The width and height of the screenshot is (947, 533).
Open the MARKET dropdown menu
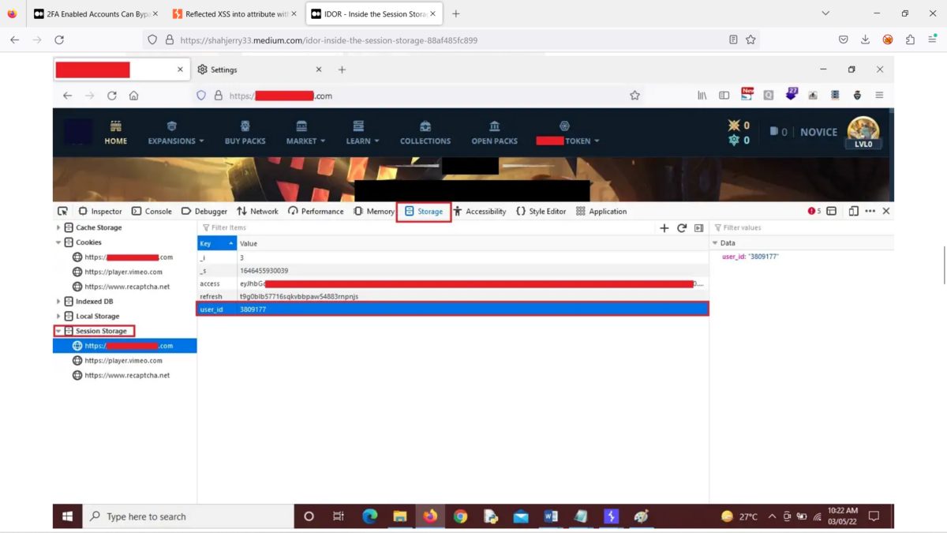[305, 133]
